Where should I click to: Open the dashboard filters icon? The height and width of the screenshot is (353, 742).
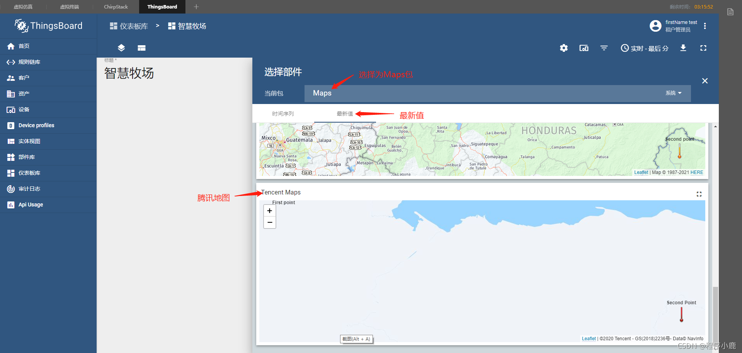pos(604,48)
